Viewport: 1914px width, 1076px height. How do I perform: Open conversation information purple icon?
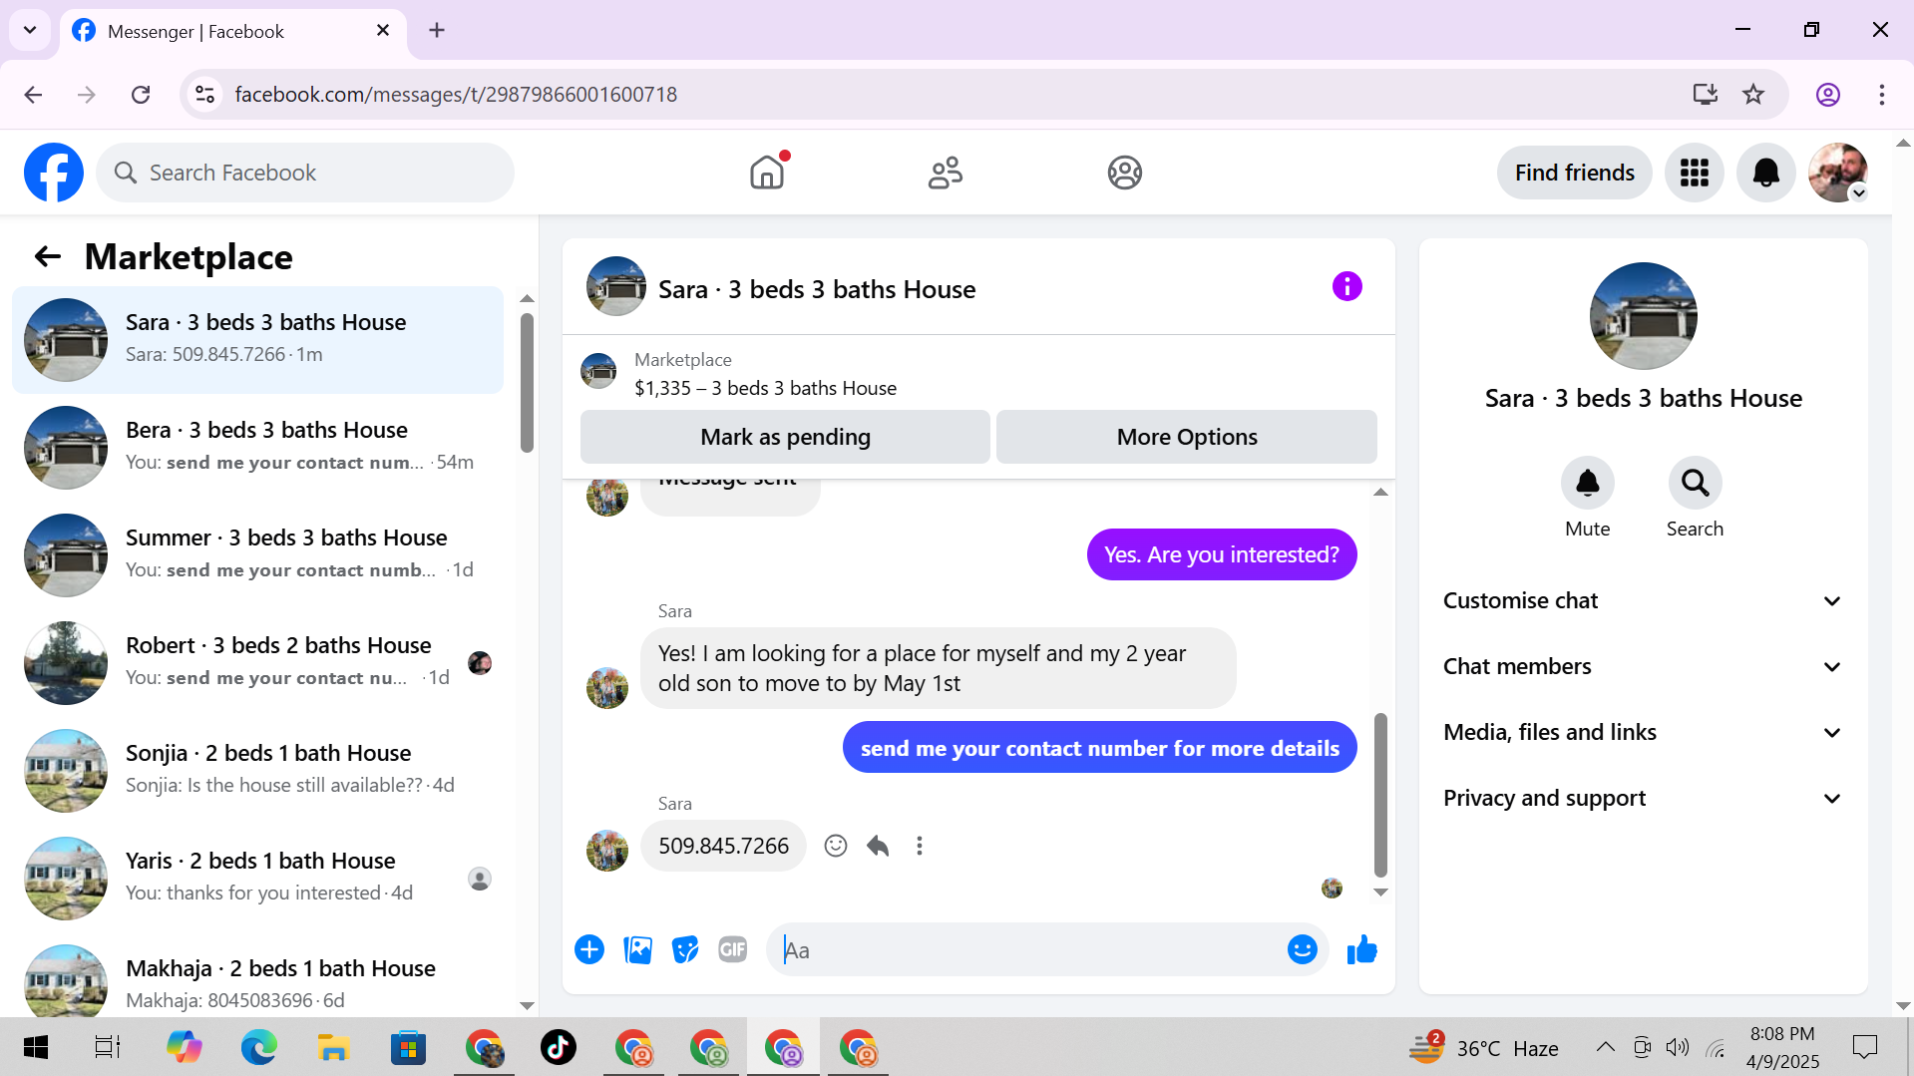[1346, 287]
